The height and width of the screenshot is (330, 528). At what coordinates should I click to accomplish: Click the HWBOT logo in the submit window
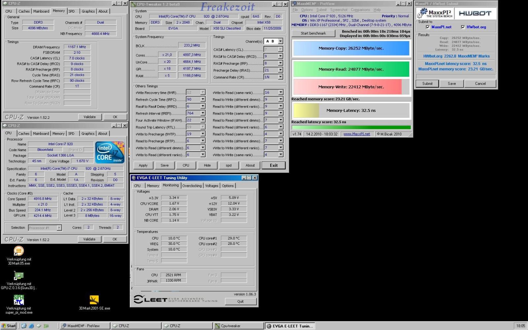475,14
